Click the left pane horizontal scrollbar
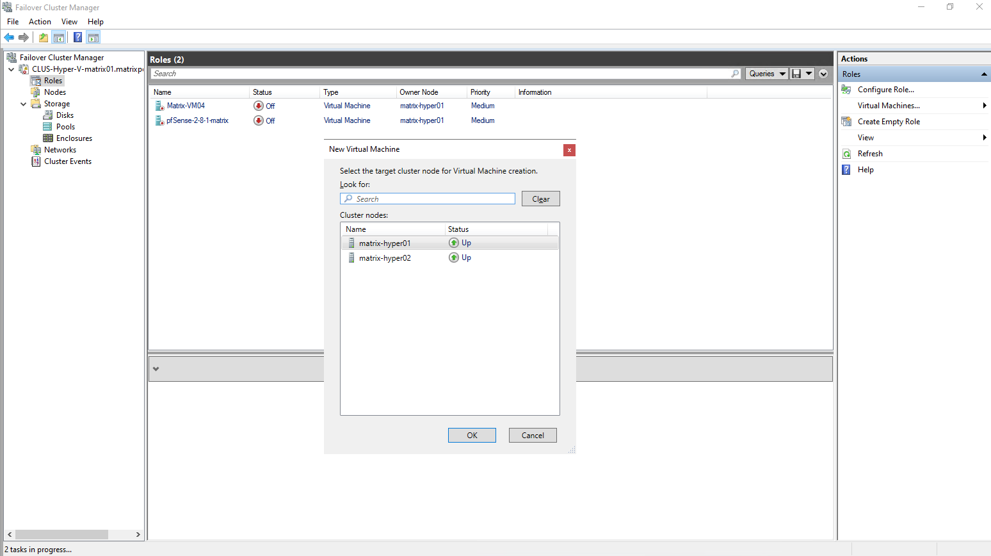Viewport: 991px width, 556px height. pyautogui.click(x=61, y=534)
